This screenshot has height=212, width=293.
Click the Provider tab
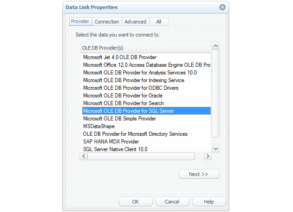tap(80, 21)
